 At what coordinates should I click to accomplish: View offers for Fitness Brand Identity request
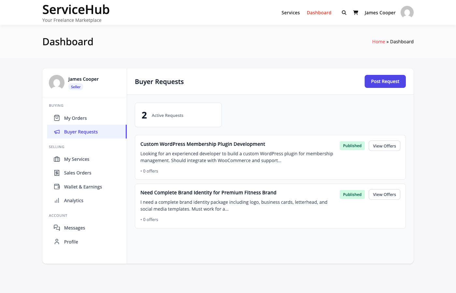[384, 194]
